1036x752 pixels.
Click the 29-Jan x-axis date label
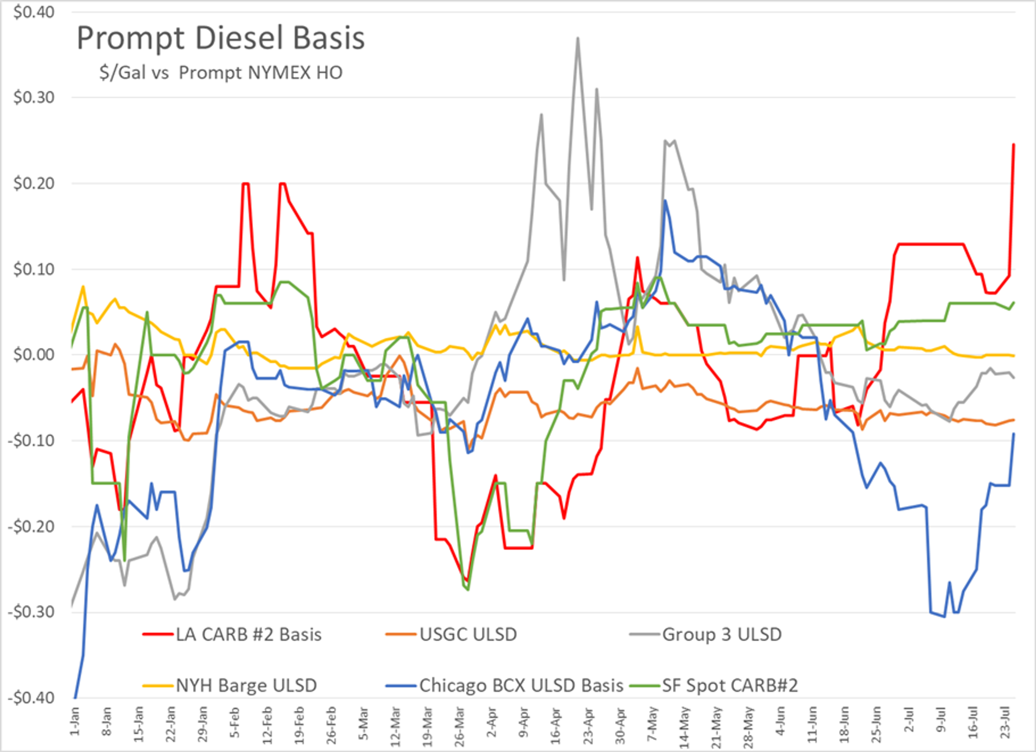(203, 724)
